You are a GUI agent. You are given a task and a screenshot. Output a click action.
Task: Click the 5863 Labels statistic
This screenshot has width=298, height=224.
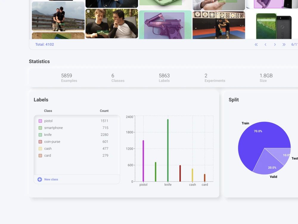164,78
